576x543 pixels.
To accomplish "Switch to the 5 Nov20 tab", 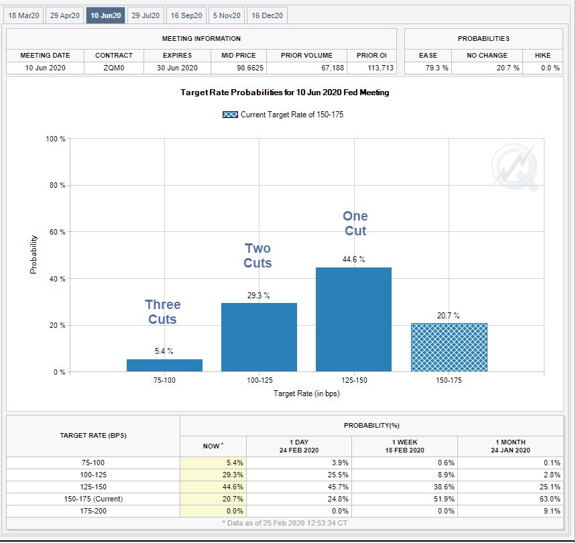I will point(227,15).
